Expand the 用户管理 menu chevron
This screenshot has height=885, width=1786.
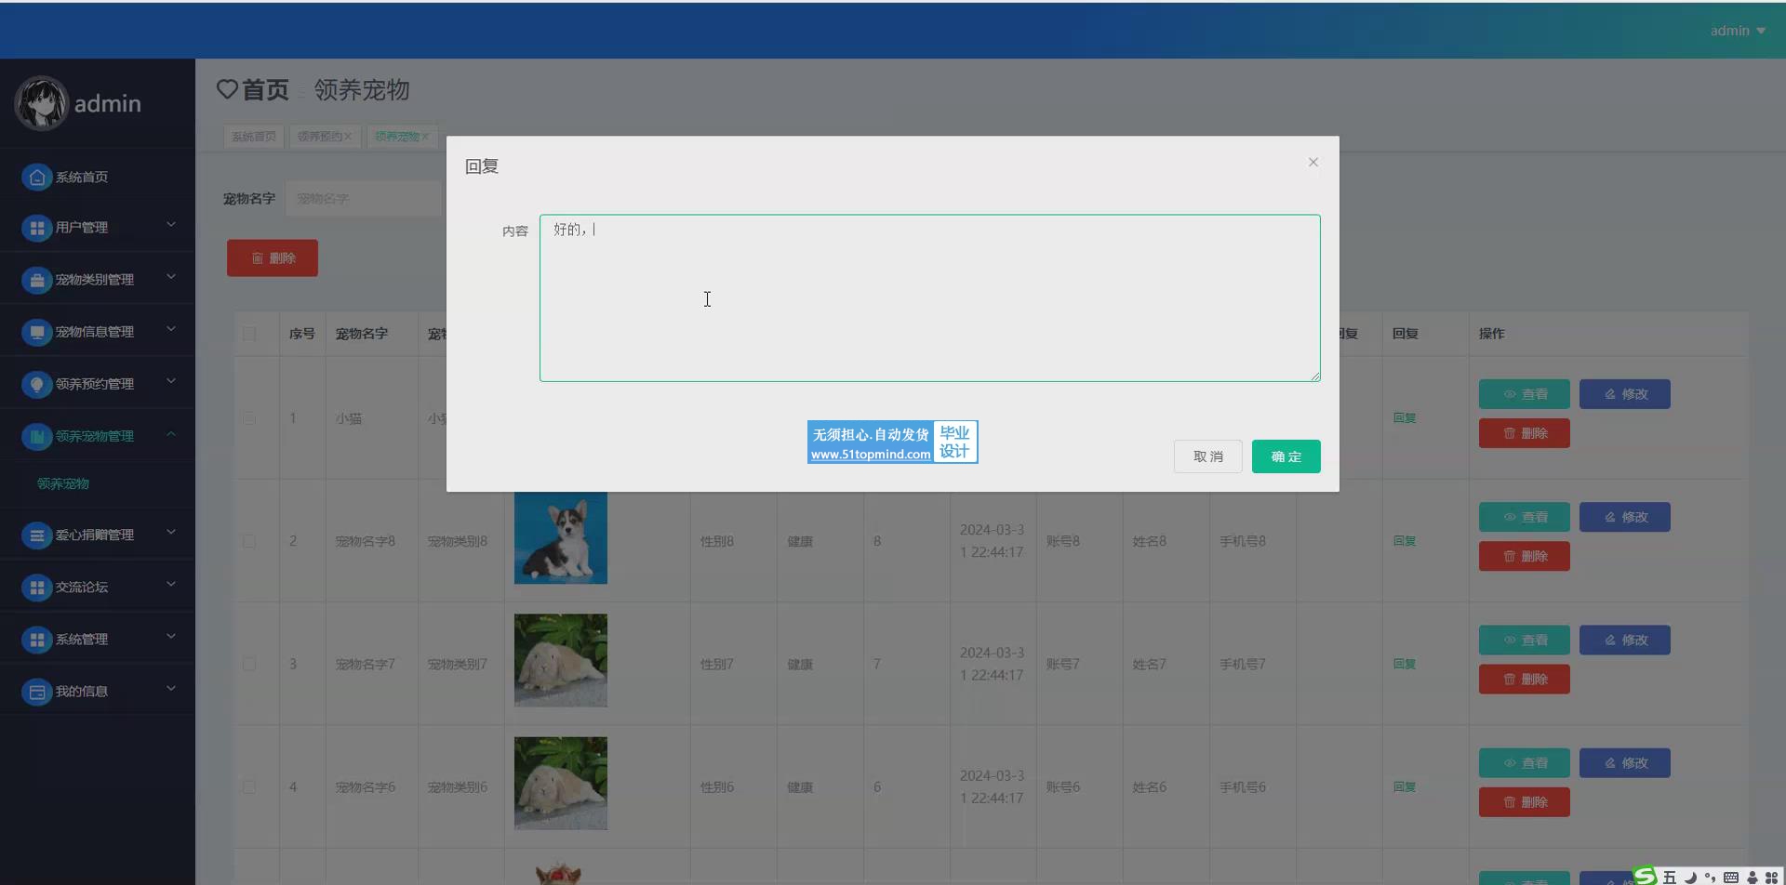pyautogui.click(x=171, y=224)
